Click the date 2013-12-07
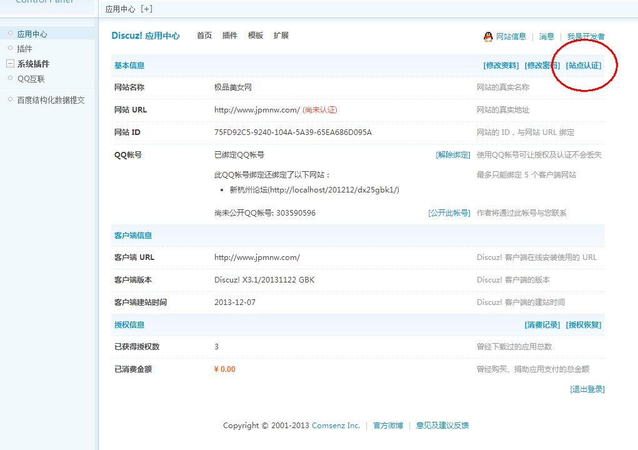Screen dimensions: 638x450 click(235, 302)
